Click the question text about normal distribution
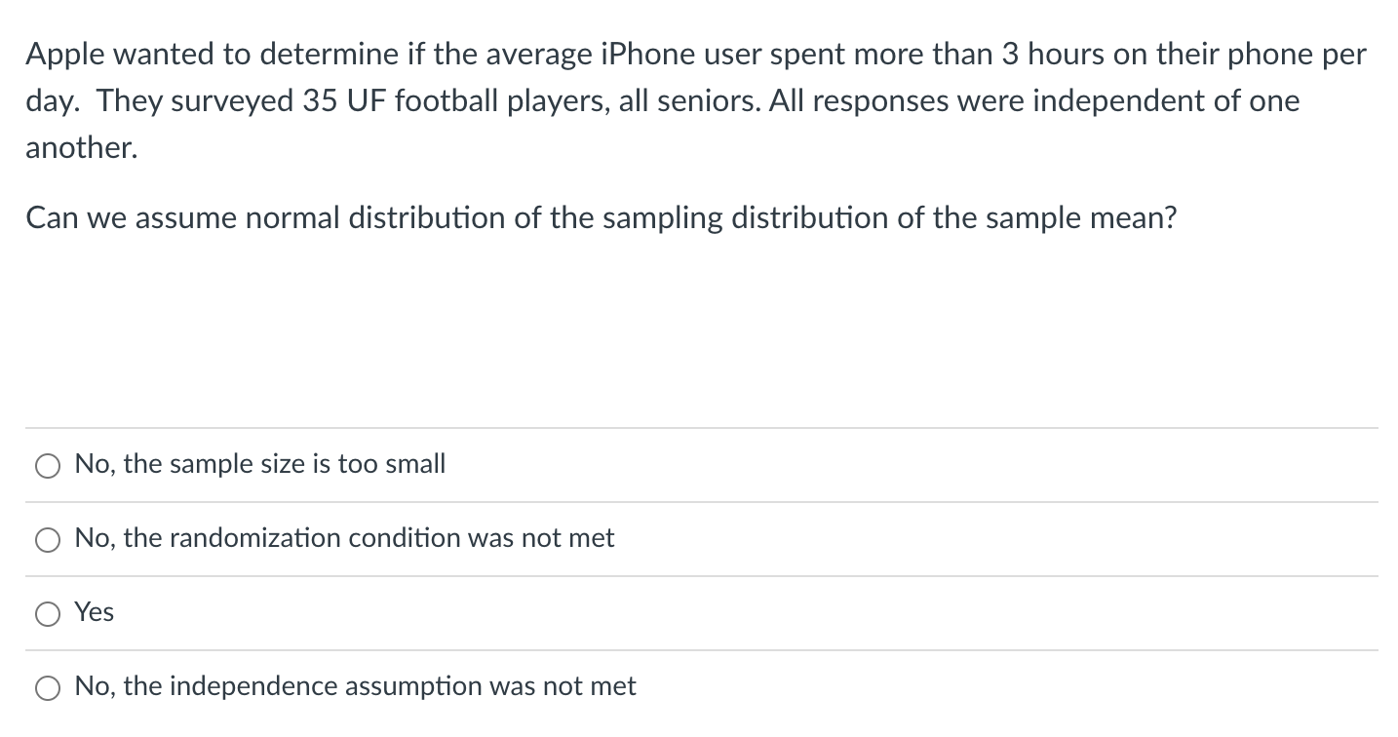Screen dimensions: 1398x737 pos(600,218)
